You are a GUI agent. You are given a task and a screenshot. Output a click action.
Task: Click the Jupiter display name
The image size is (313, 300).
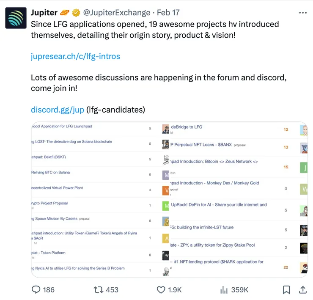click(44, 13)
